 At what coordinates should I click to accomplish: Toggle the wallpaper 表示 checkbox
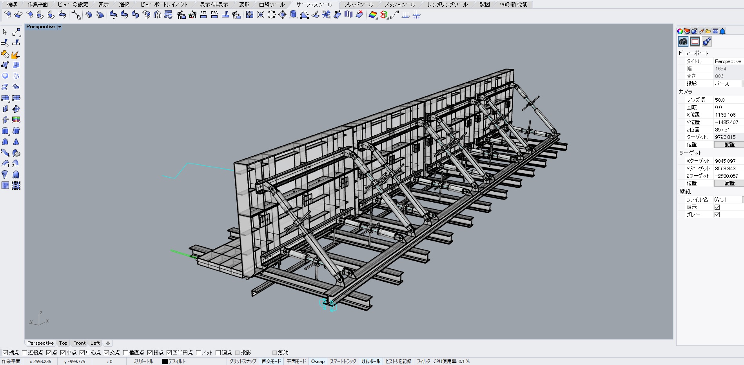click(717, 207)
